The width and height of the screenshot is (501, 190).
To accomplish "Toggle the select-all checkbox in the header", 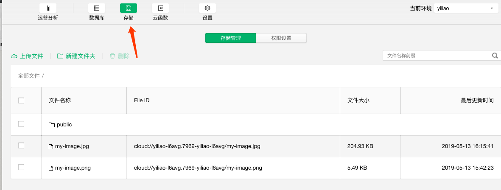I will point(21,100).
